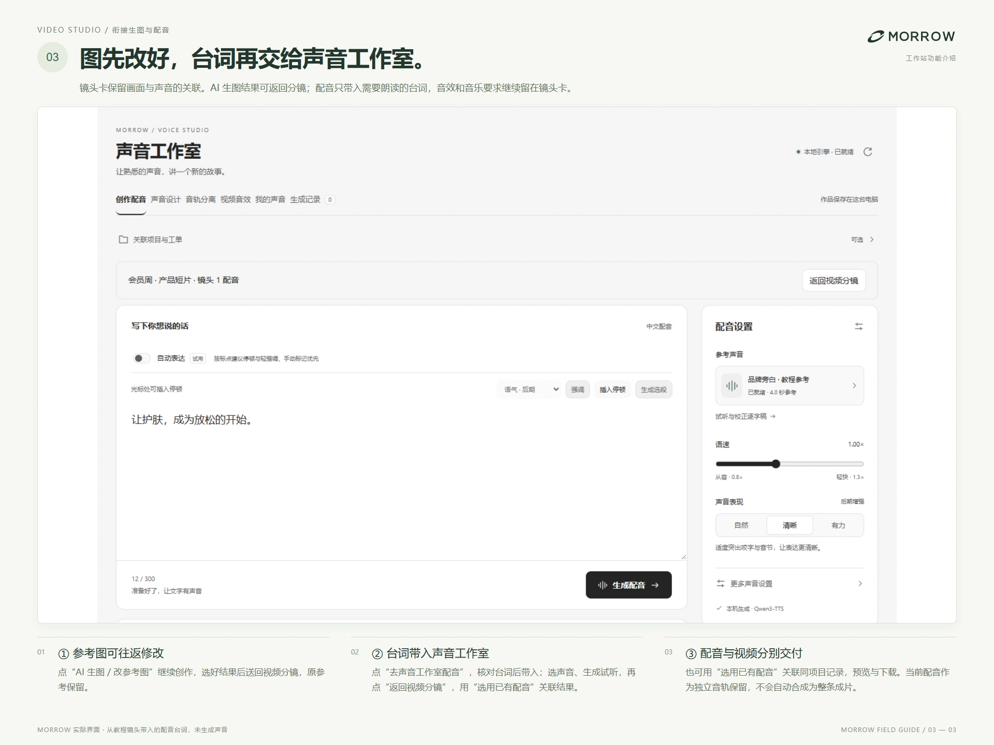Viewport: 994px width, 745px height.
Task: Click the 0 count badge after 生成记录
Action: tap(330, 200)
